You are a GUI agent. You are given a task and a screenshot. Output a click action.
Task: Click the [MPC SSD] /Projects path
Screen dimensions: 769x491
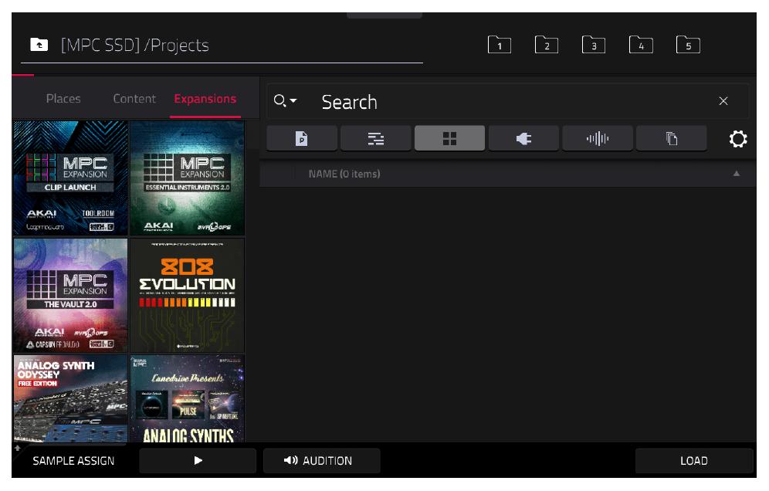click(x=135, y=45)
